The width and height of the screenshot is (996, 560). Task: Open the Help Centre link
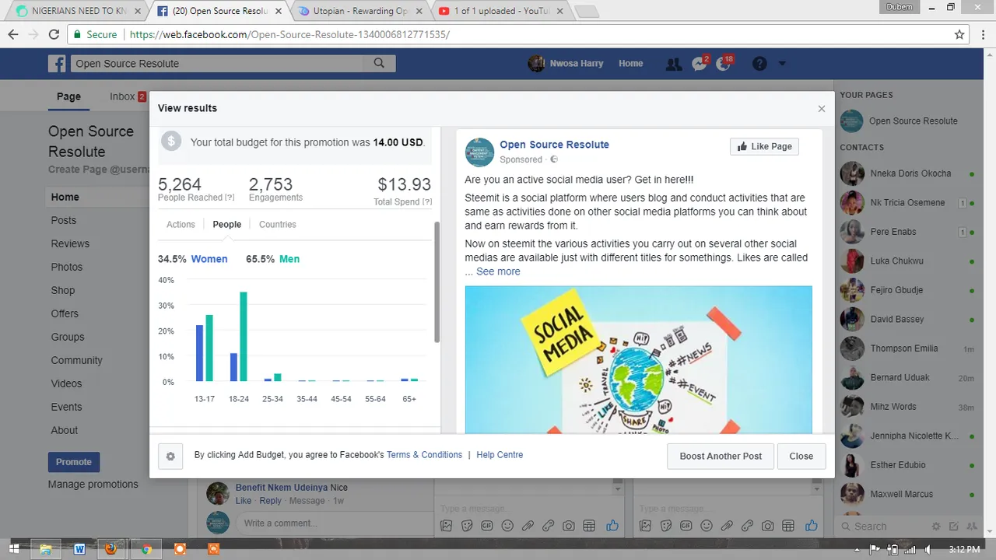click(500, 455)
